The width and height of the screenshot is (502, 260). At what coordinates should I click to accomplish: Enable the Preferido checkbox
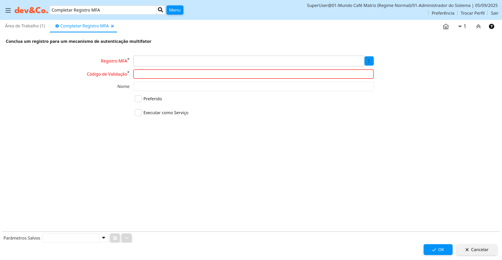pyautogui.click(x=138, y=99)
